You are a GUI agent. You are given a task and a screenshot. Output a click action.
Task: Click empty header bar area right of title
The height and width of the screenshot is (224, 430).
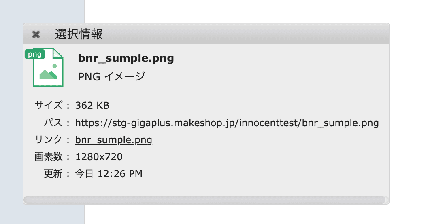coord(243,34)
